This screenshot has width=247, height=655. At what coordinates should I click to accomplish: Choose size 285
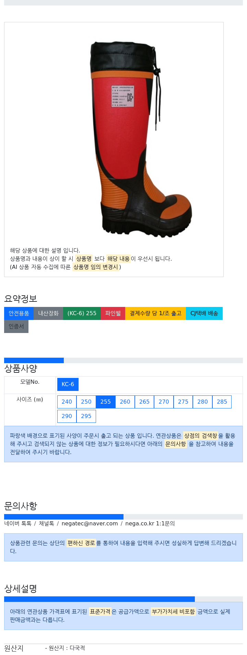pyautogui.click(x=222, y=402)
